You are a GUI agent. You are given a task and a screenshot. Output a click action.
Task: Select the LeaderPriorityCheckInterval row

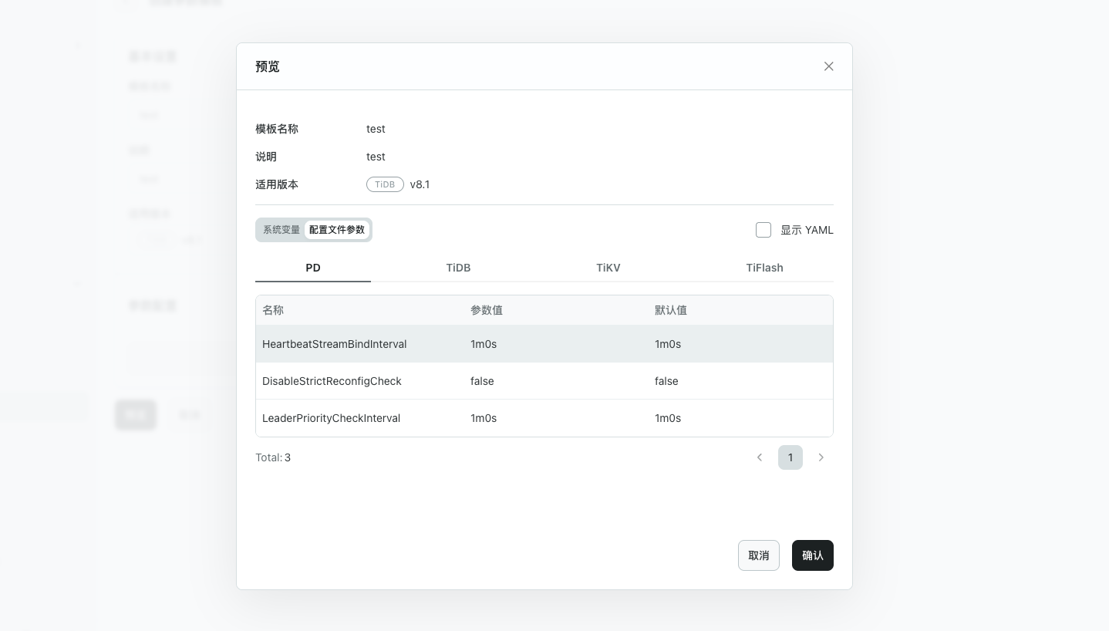[331, 418]
